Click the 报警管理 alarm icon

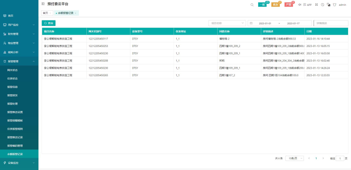coord(5,61)
